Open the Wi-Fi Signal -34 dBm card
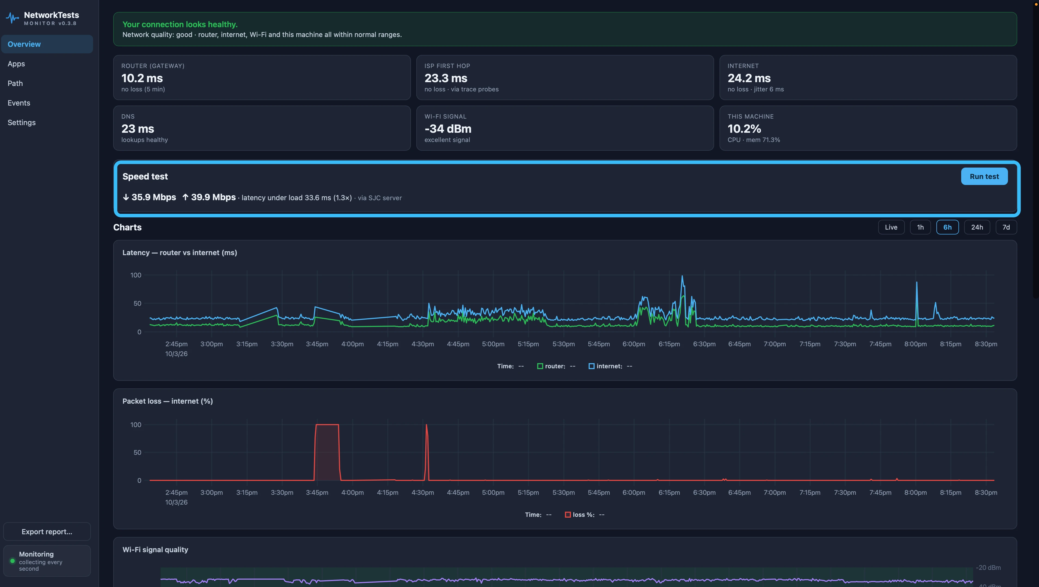 pyautogui.click(x=565, y=128)
